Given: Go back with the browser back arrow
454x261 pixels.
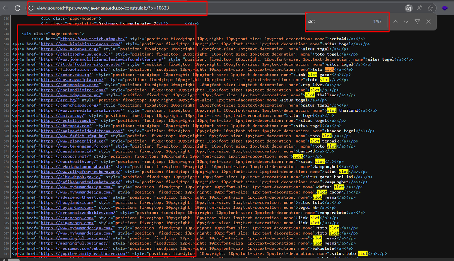Looking at the screenshot, I should (x=5, y=8).
